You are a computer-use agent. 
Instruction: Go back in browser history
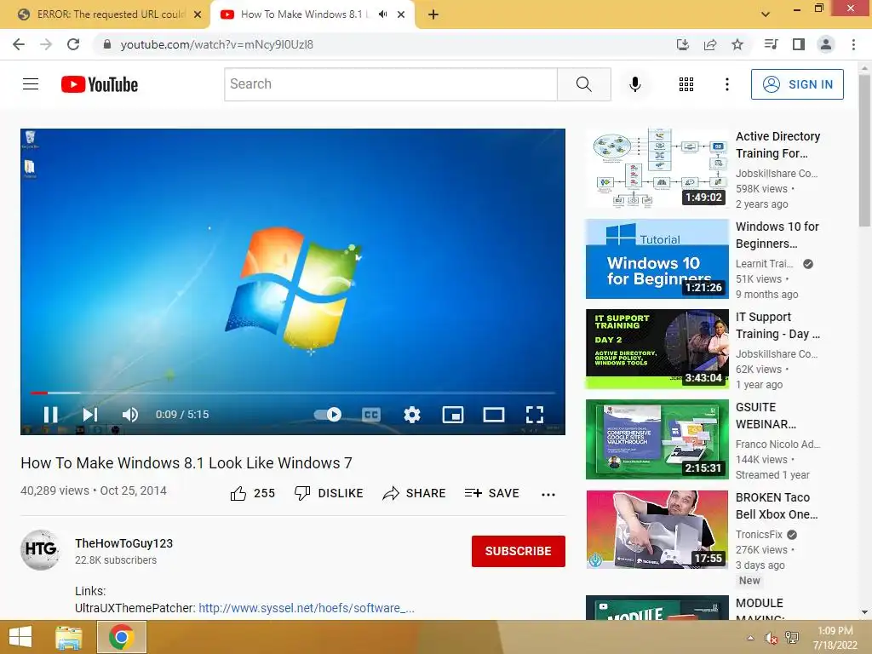[x=19, y=44]
